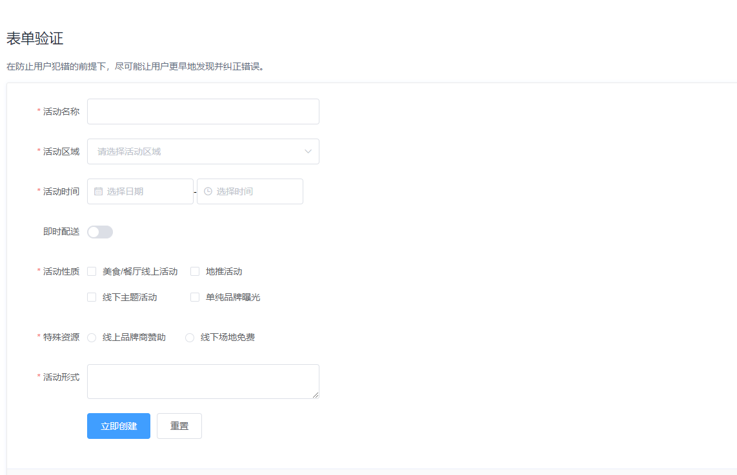This screenshot has width=737, height=475.
Task: Click the dropdown arrow on 活动区域 selector
Action: click(308, 151)
